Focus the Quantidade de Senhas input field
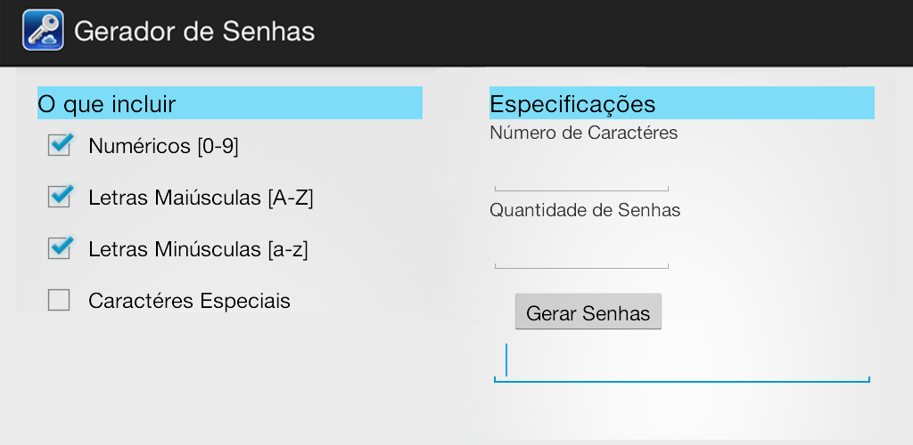 click(x=581, y=253)
